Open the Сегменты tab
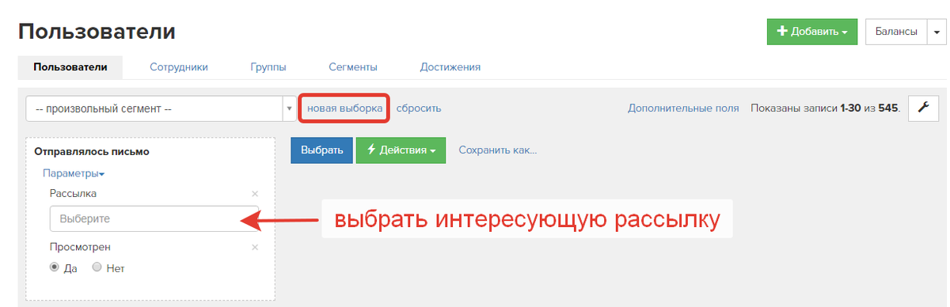Image resolution: width=950 pixels, height=307 pixels. (353, 67)
